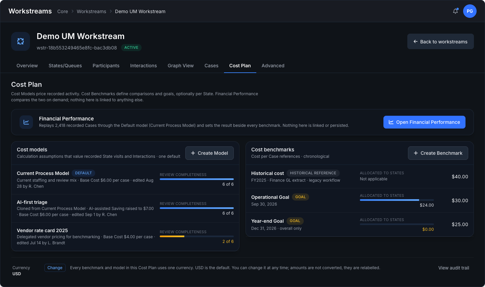Click the ACTIVE status badge
Screen dimensions: 485x287
coord(131,47)
